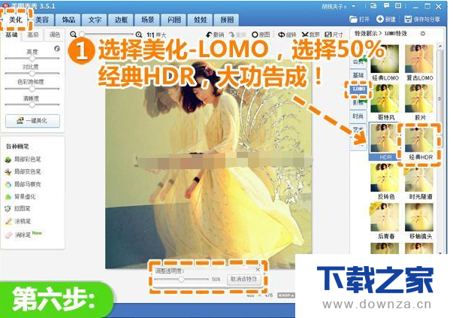Open the 艺术 effects category
Screen dimensions: 453x318
click(x=358, y=129)
